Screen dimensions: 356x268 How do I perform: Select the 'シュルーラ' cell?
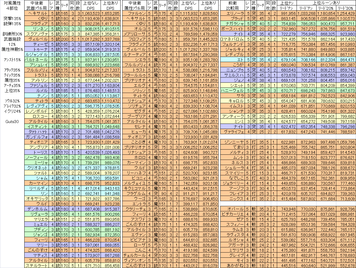pos(233,168)
